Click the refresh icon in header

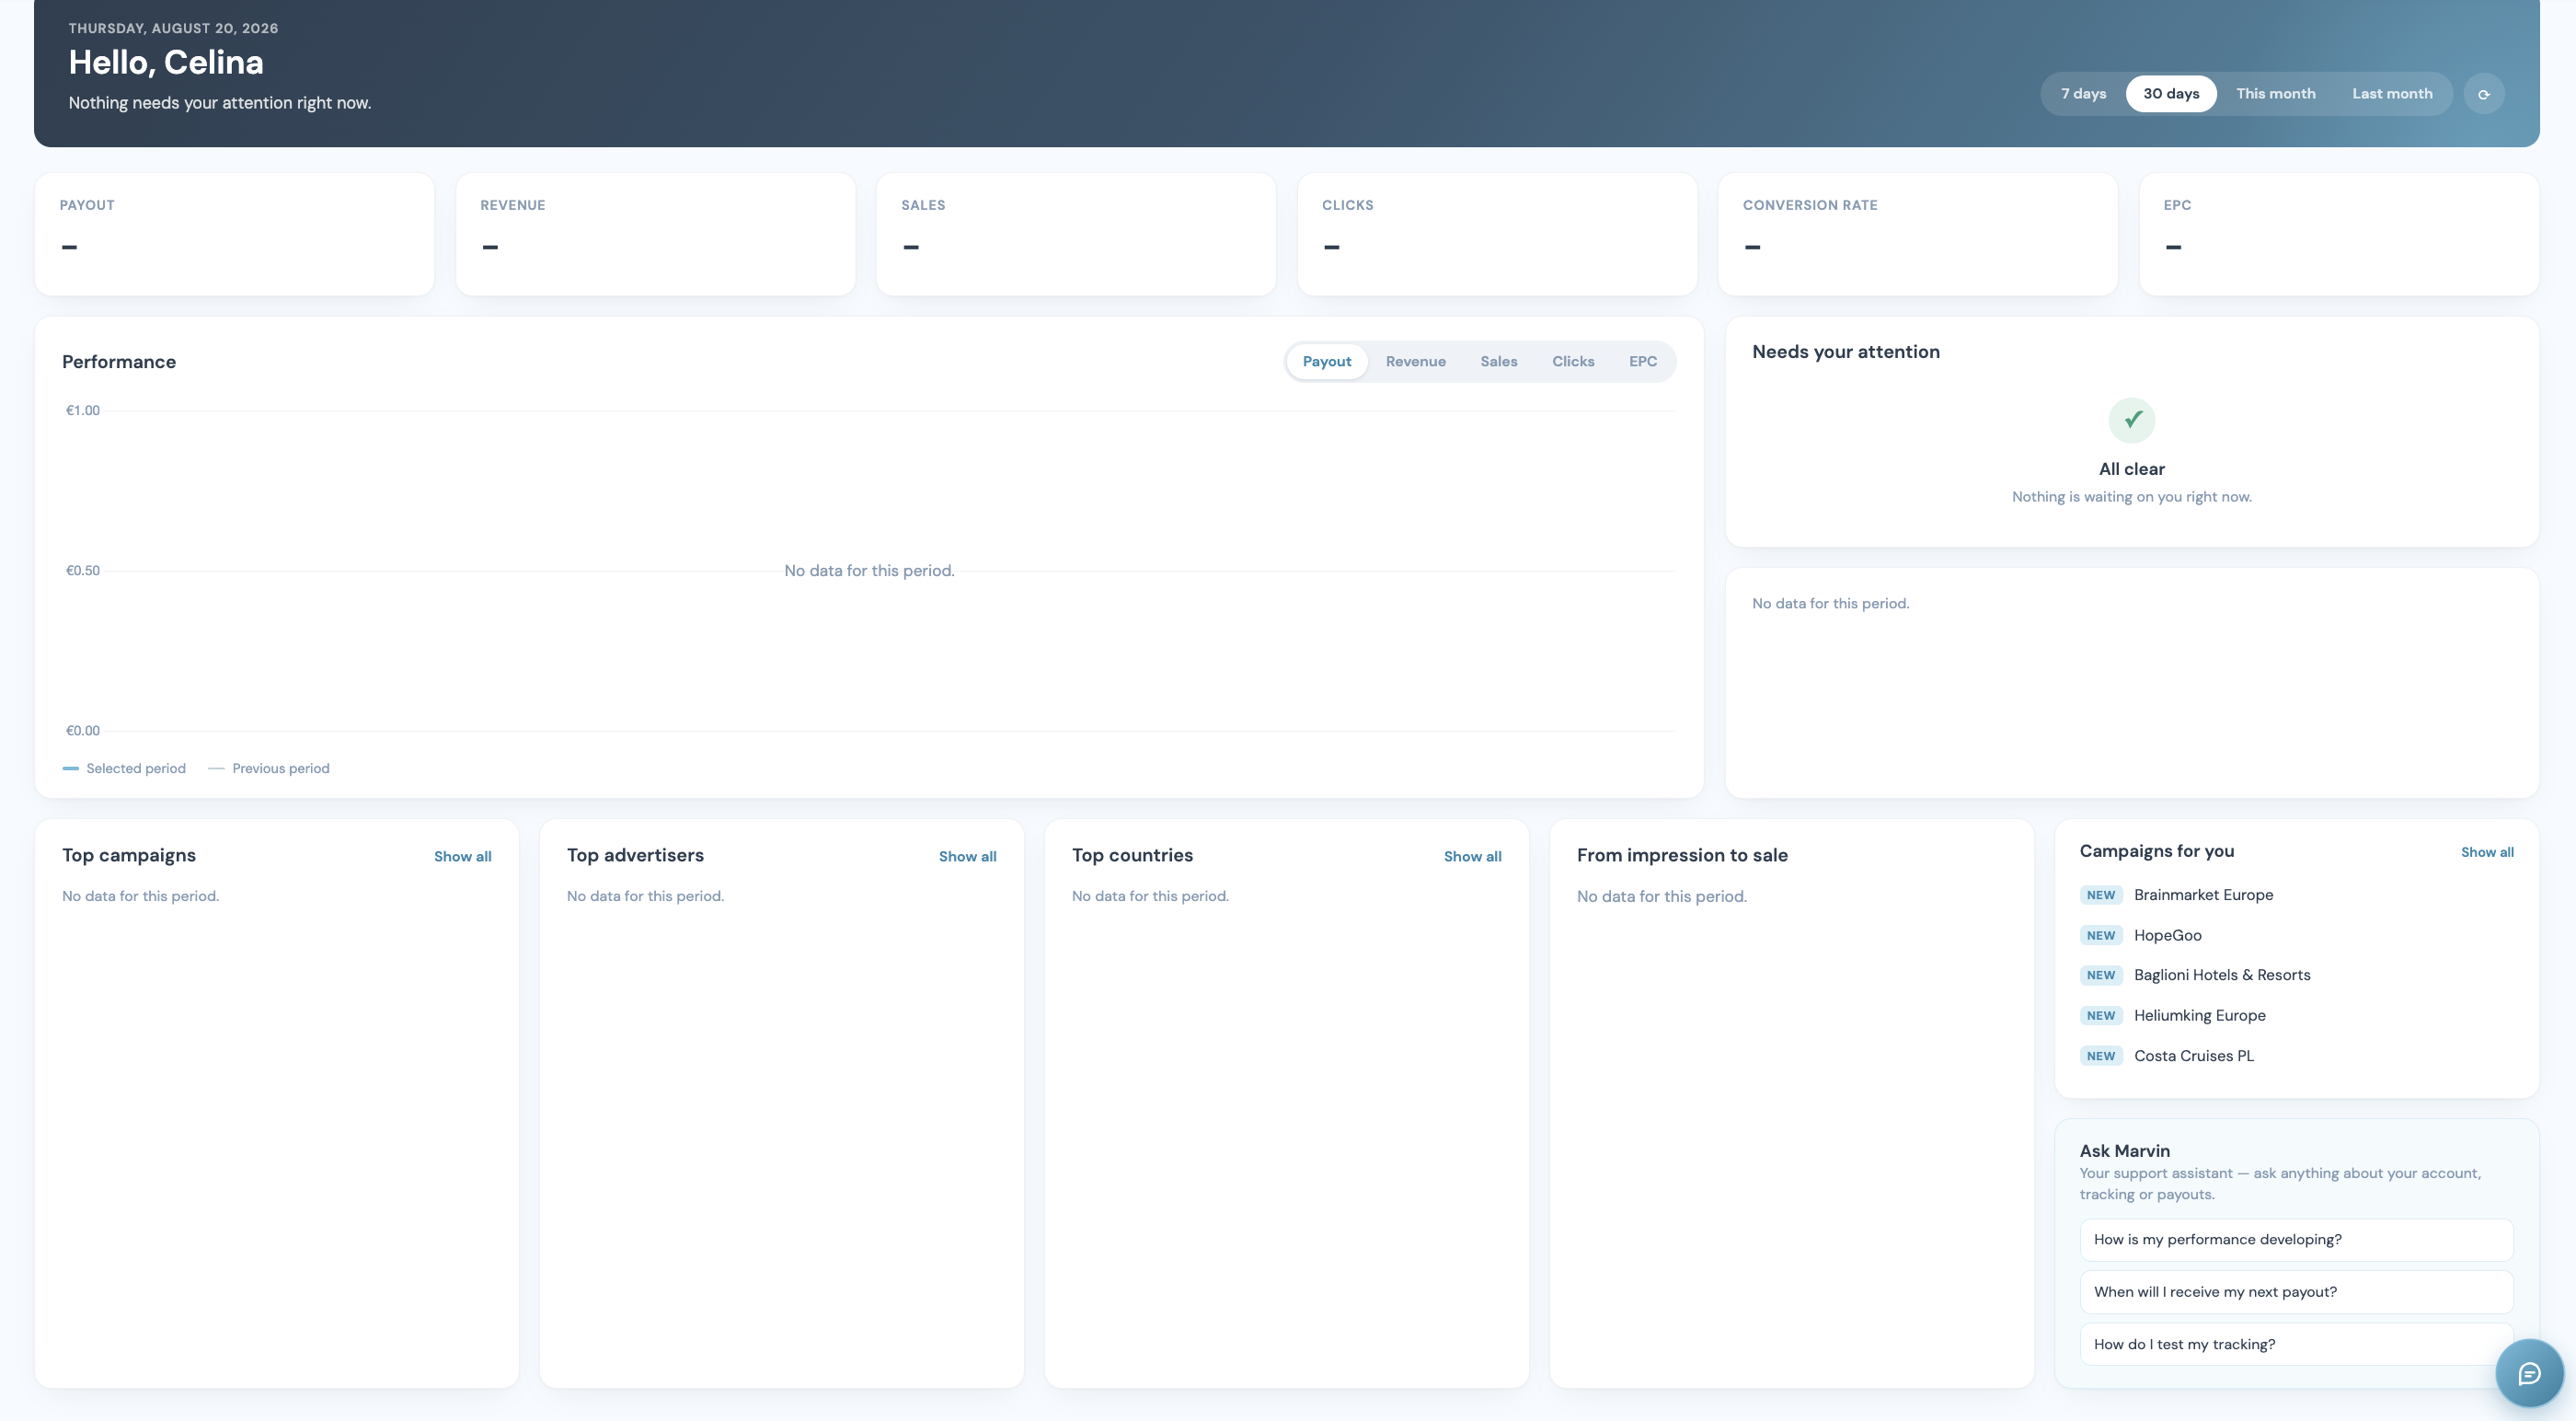[2484, 94]
